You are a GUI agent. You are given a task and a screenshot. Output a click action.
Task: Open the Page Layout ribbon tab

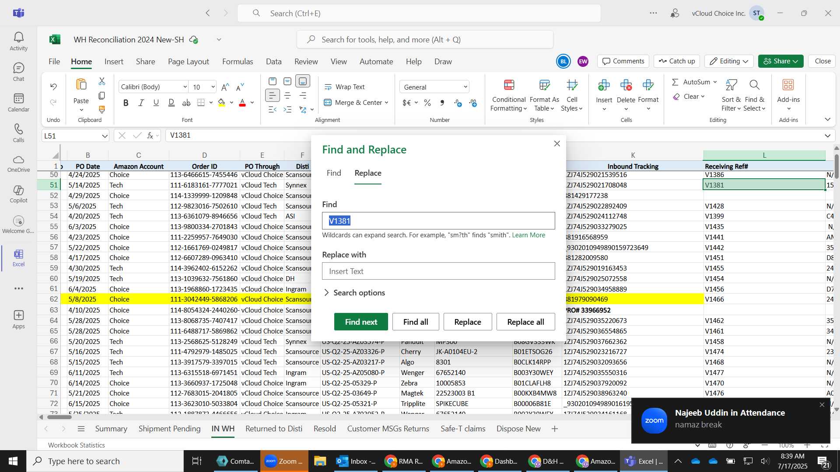pos(188,62)
